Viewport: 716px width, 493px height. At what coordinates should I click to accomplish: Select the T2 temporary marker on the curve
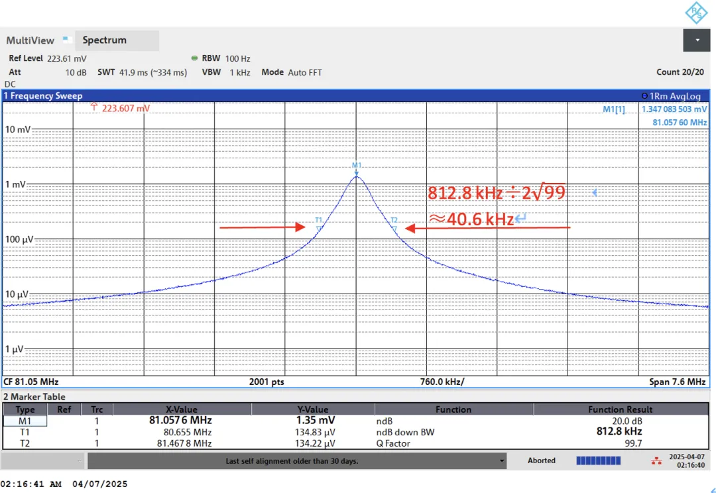point(394,227)
